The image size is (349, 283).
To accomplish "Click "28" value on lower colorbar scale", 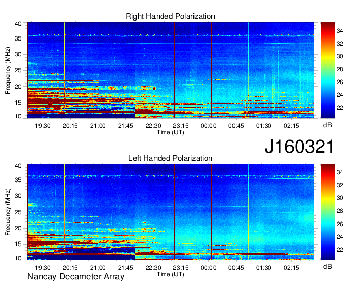I will tap(340, 211).
